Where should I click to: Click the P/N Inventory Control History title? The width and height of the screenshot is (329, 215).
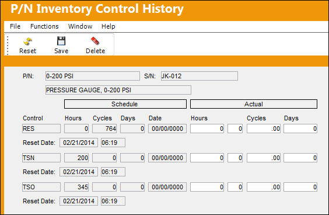(x=97, y=9)
